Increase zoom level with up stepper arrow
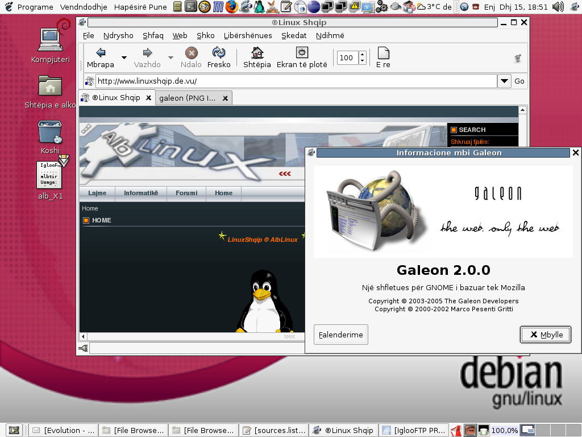Image resolution: width=582 pixels, height=437 pixels. [x=362, y=55]
